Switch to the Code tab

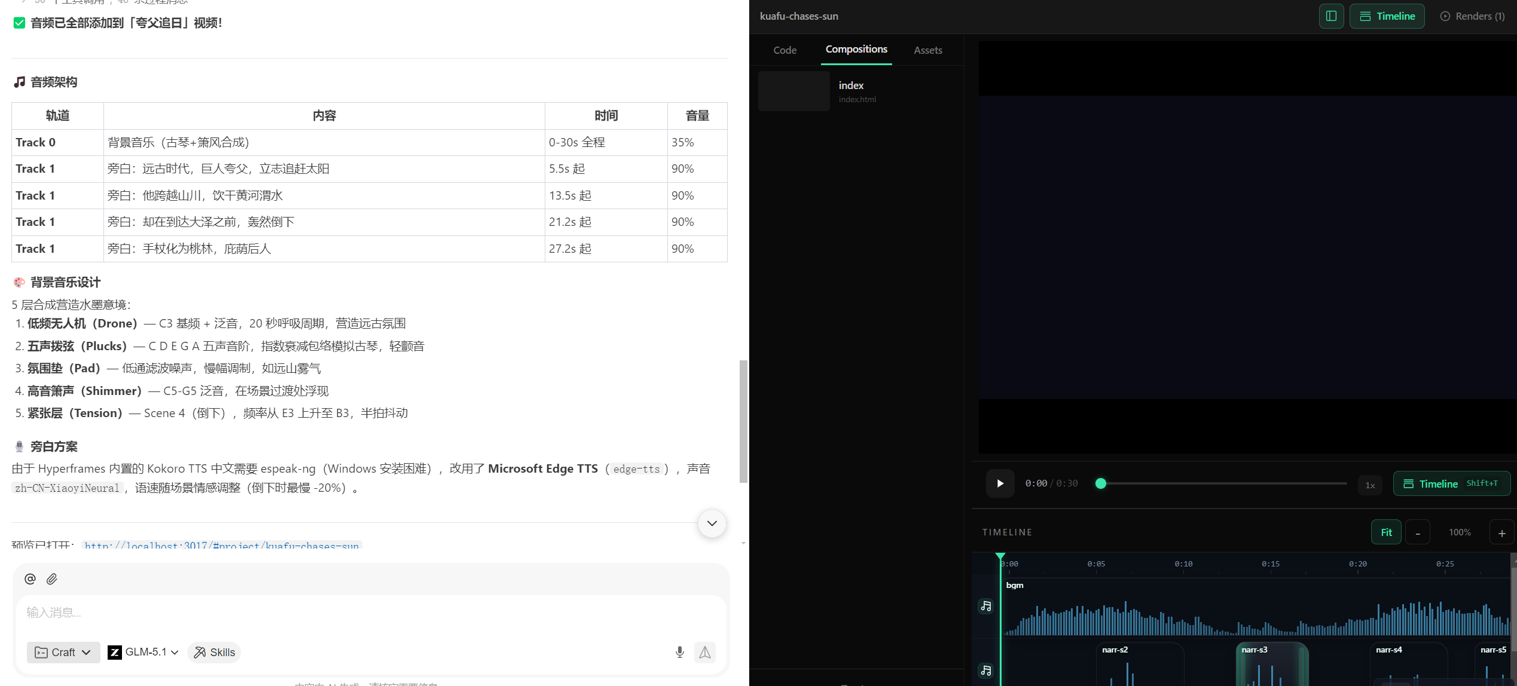pyautogui.click(x=785, y=50)
